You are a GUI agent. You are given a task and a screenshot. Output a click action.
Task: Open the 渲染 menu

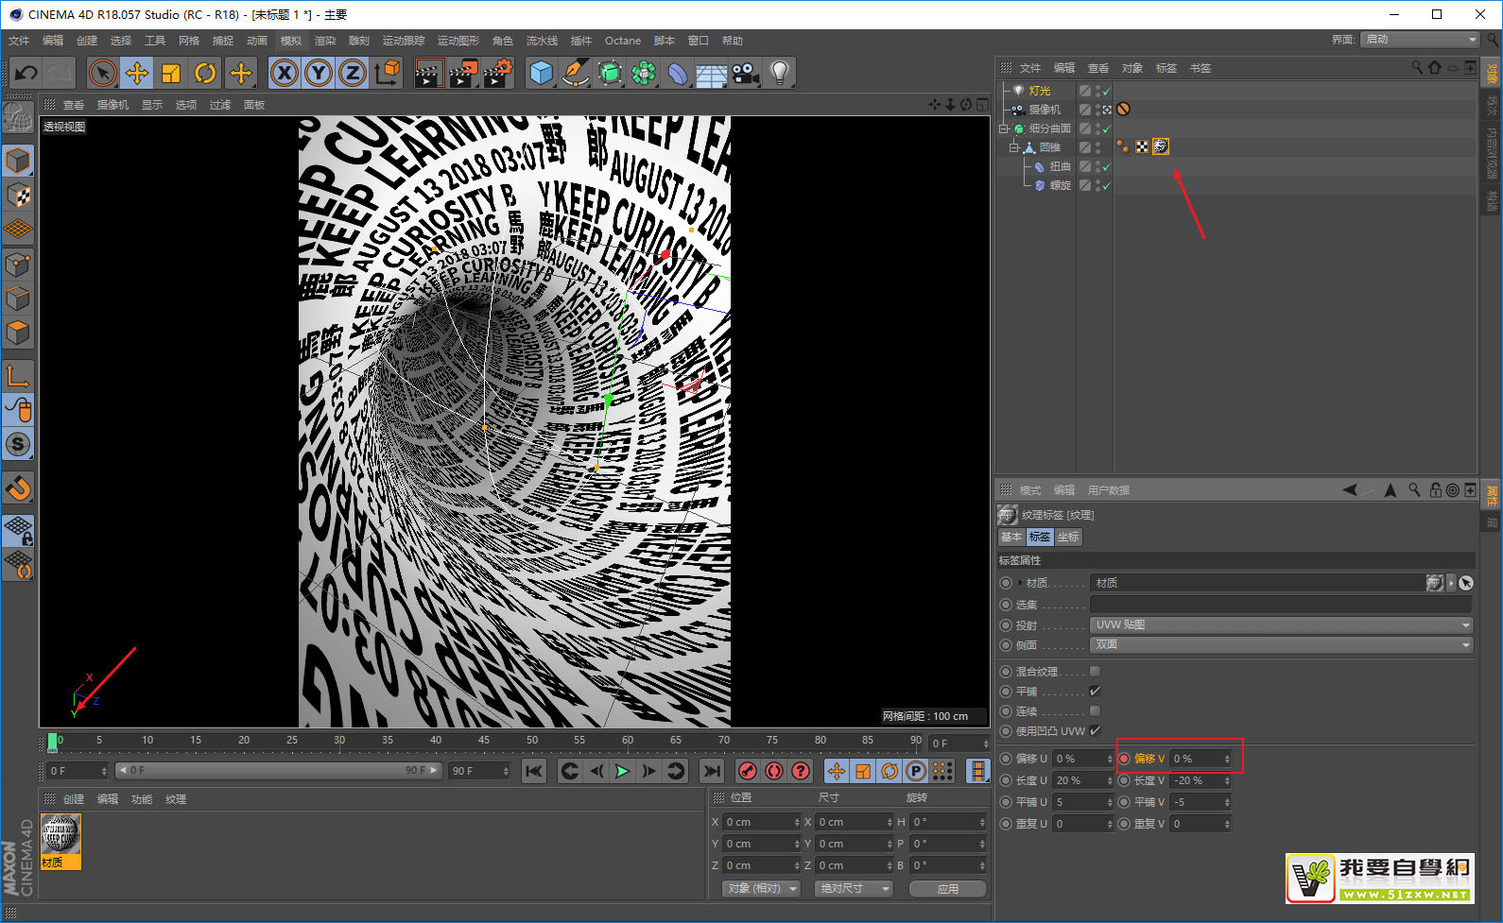coord(325,41)
